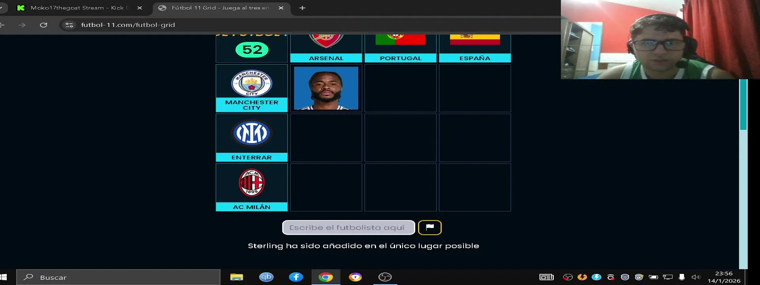The height and width of the screenshot is (285, 760).
Task: Focus the futbol-11.com/futbol-grid address bar
Action: coord(309,25)
